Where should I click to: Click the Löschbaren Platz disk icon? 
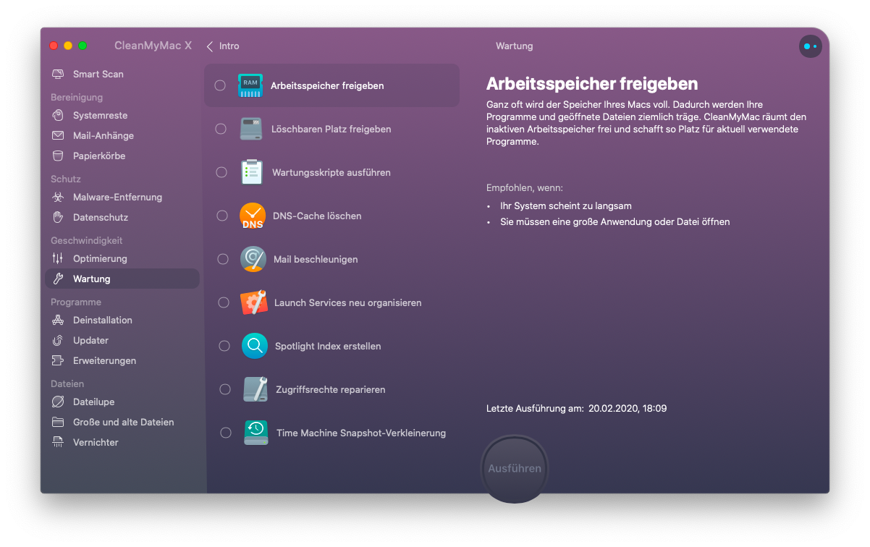tap(252, 129)
